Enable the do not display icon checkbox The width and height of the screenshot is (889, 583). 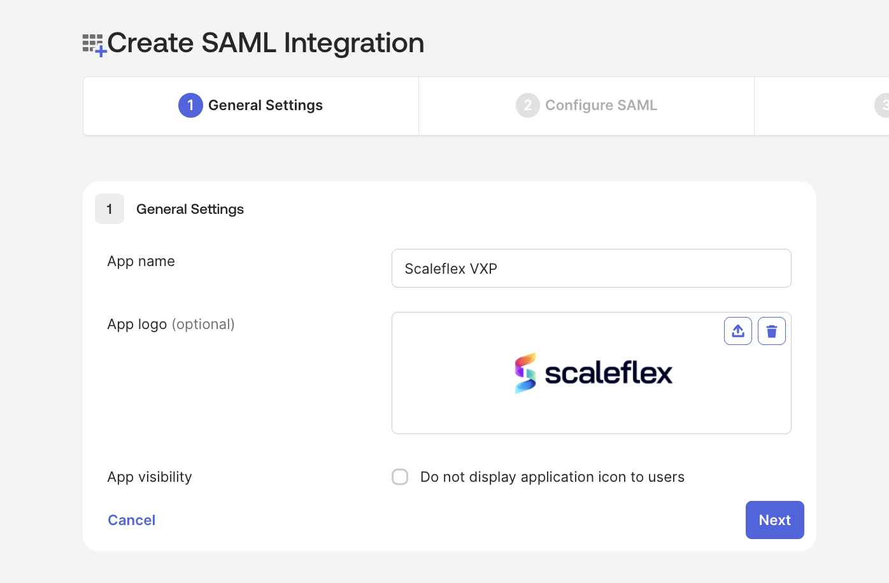click(400, 477)
